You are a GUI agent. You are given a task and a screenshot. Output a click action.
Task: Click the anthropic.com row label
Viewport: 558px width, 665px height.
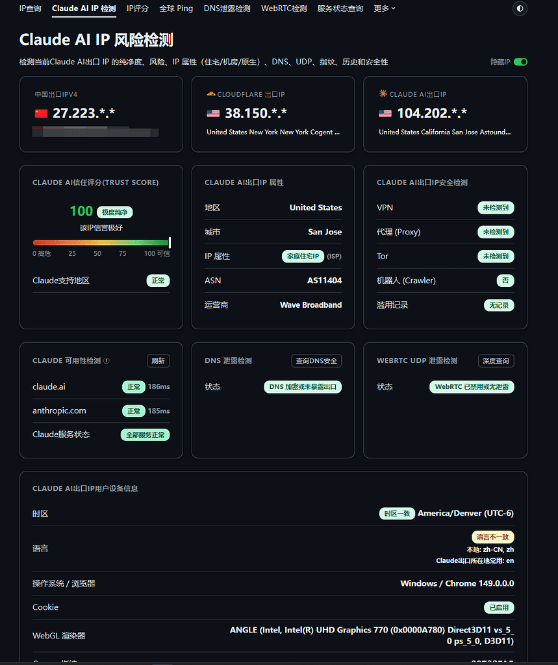[x=59, y=410]
